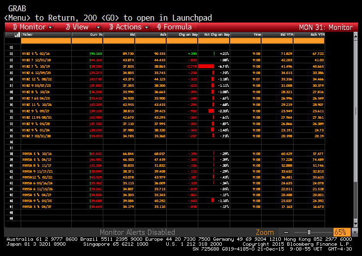
Task: Select the VENZ 11.95 08/31 ticker
Action: (37, 117)
